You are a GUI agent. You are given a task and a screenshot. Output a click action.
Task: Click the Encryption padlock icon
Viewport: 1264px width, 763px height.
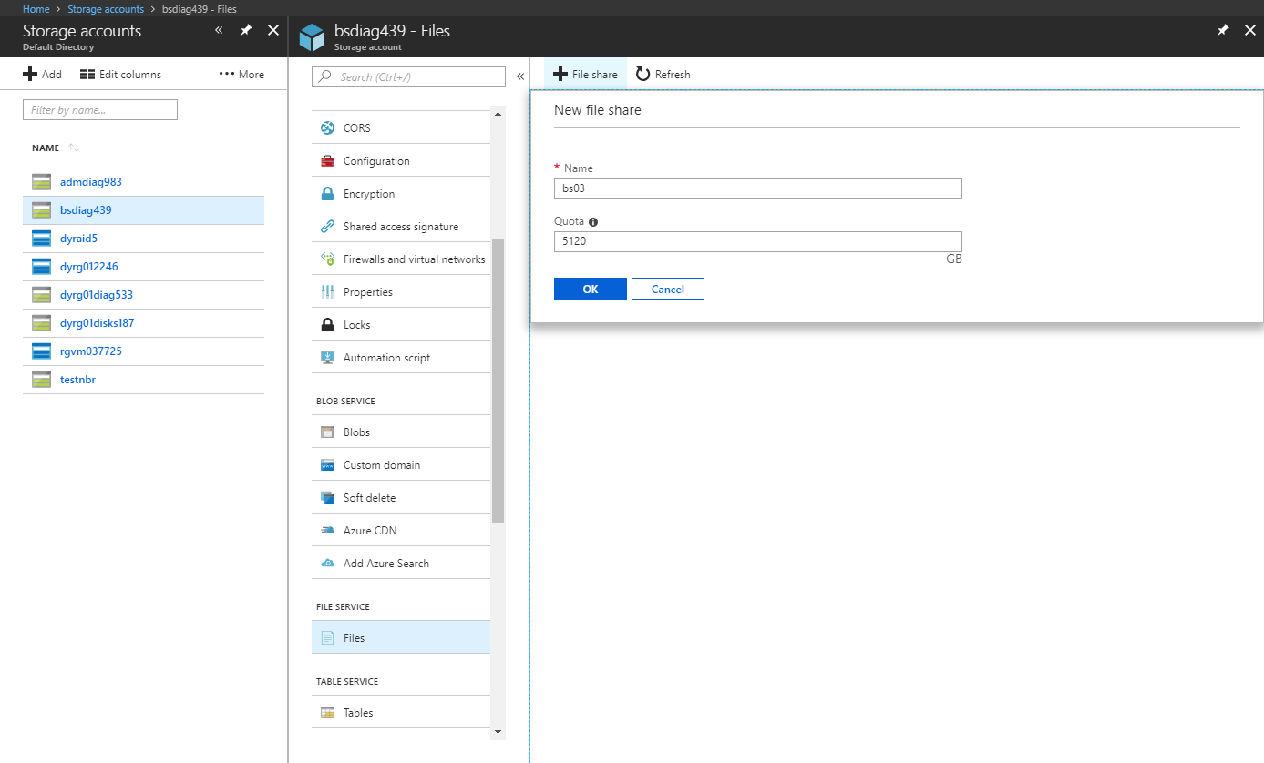coord(327,194)
